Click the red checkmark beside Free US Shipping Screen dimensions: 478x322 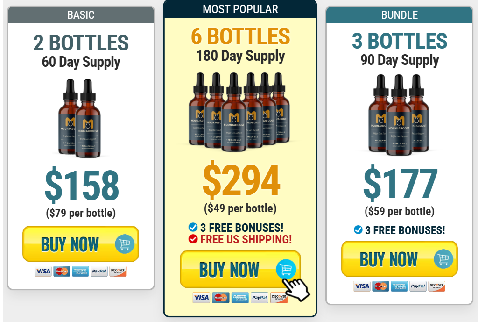tap(193, 239)
